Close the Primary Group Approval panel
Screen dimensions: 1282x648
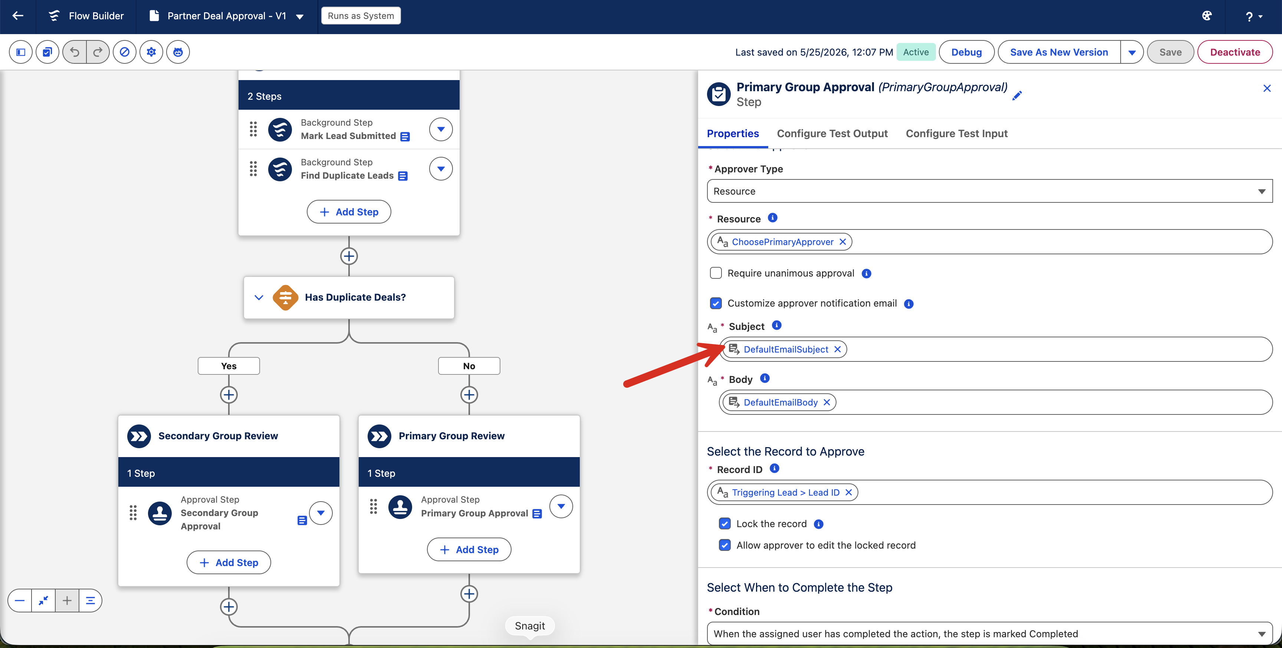click(1267, 88)
